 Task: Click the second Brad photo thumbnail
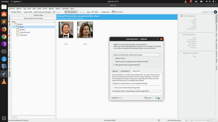[85, 30]
